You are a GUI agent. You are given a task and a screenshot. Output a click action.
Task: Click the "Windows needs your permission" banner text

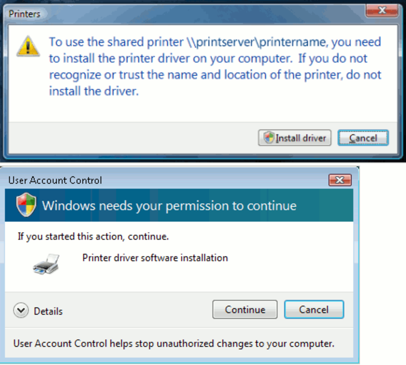169,206
